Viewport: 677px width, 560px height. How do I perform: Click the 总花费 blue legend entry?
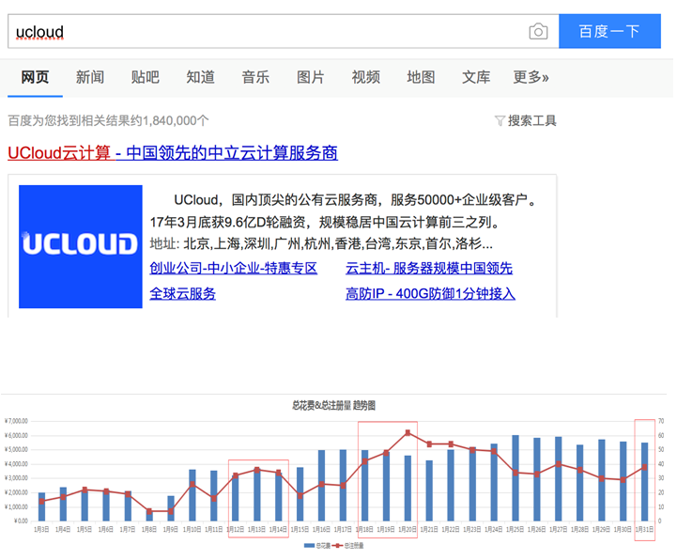(317, 546)
